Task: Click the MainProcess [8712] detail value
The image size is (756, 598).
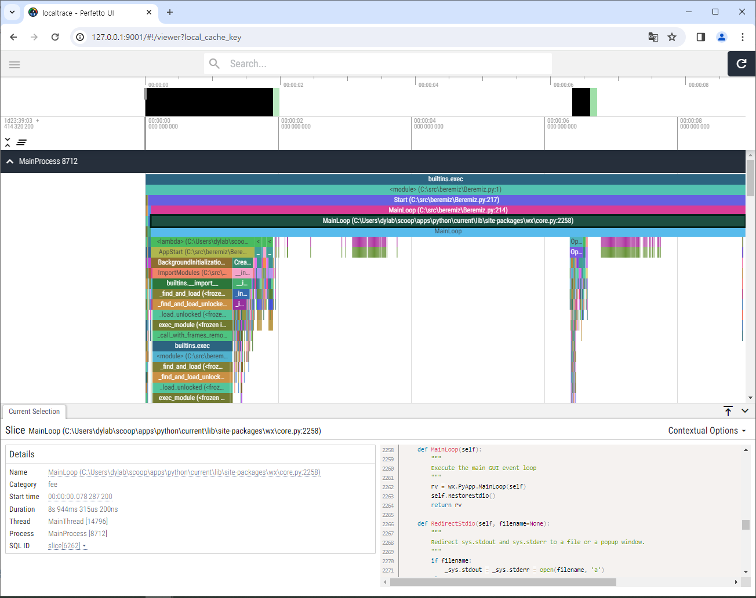Action: click(78, 534)
